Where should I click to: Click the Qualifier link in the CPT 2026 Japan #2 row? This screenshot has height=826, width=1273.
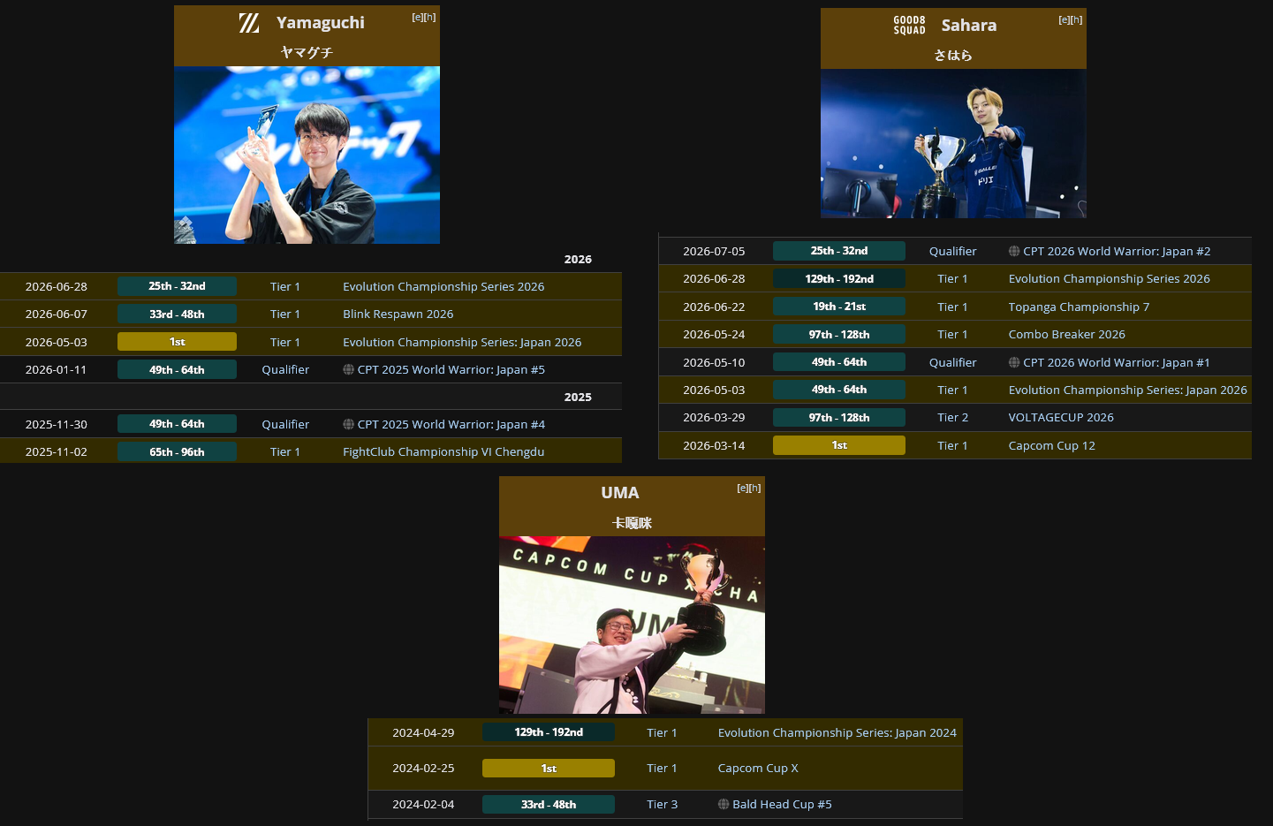tap(953, 251)
